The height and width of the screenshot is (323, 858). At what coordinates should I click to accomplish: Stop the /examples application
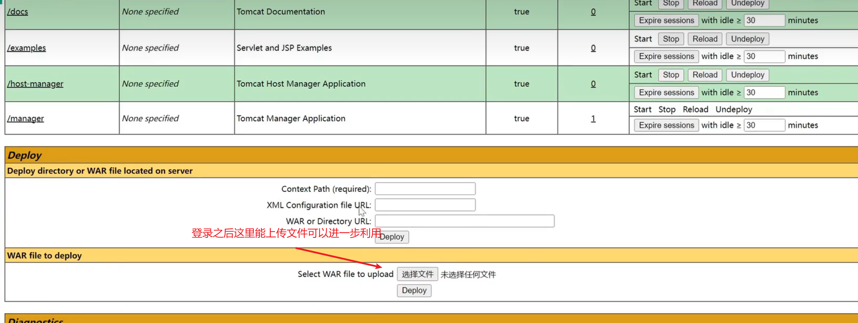671,39
